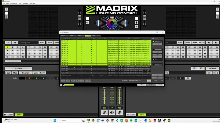Click the add device plus icon
The height and width of the screenshot is (123, 220).
68,80
